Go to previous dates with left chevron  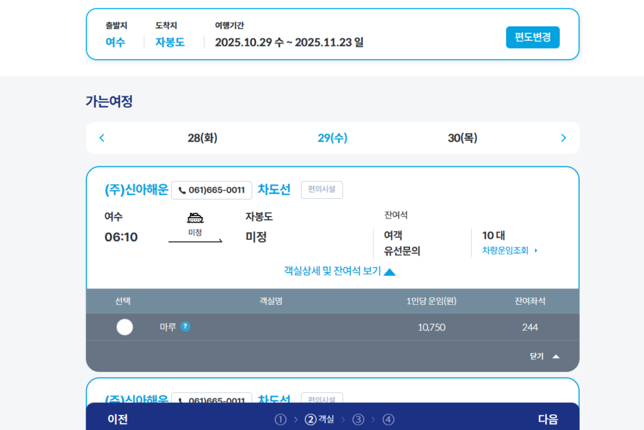[x=102, y=138]
